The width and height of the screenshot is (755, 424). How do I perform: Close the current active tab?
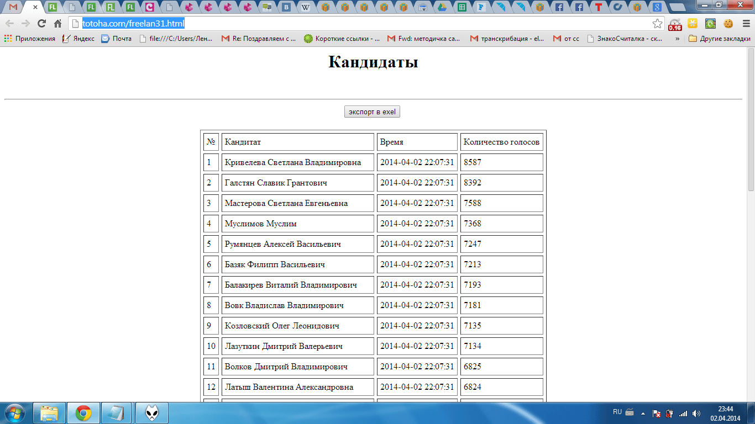(x=35, y=8)
